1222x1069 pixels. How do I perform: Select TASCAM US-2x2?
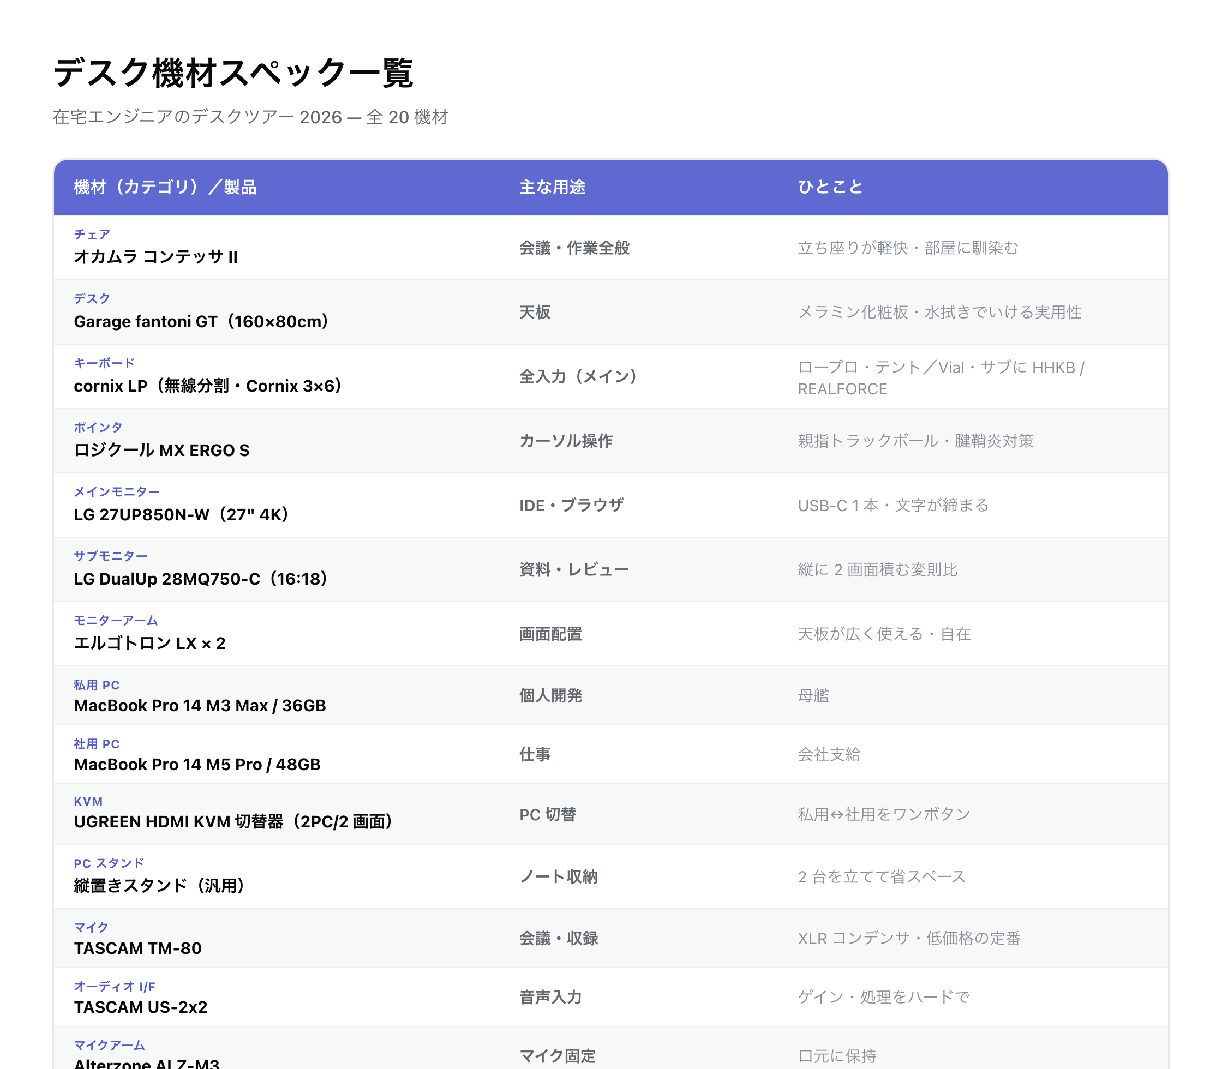pos(141,1007)
